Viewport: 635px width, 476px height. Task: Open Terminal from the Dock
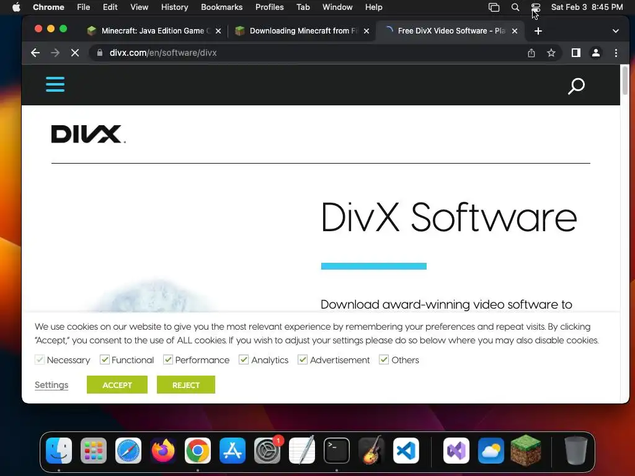click(337, 450)
